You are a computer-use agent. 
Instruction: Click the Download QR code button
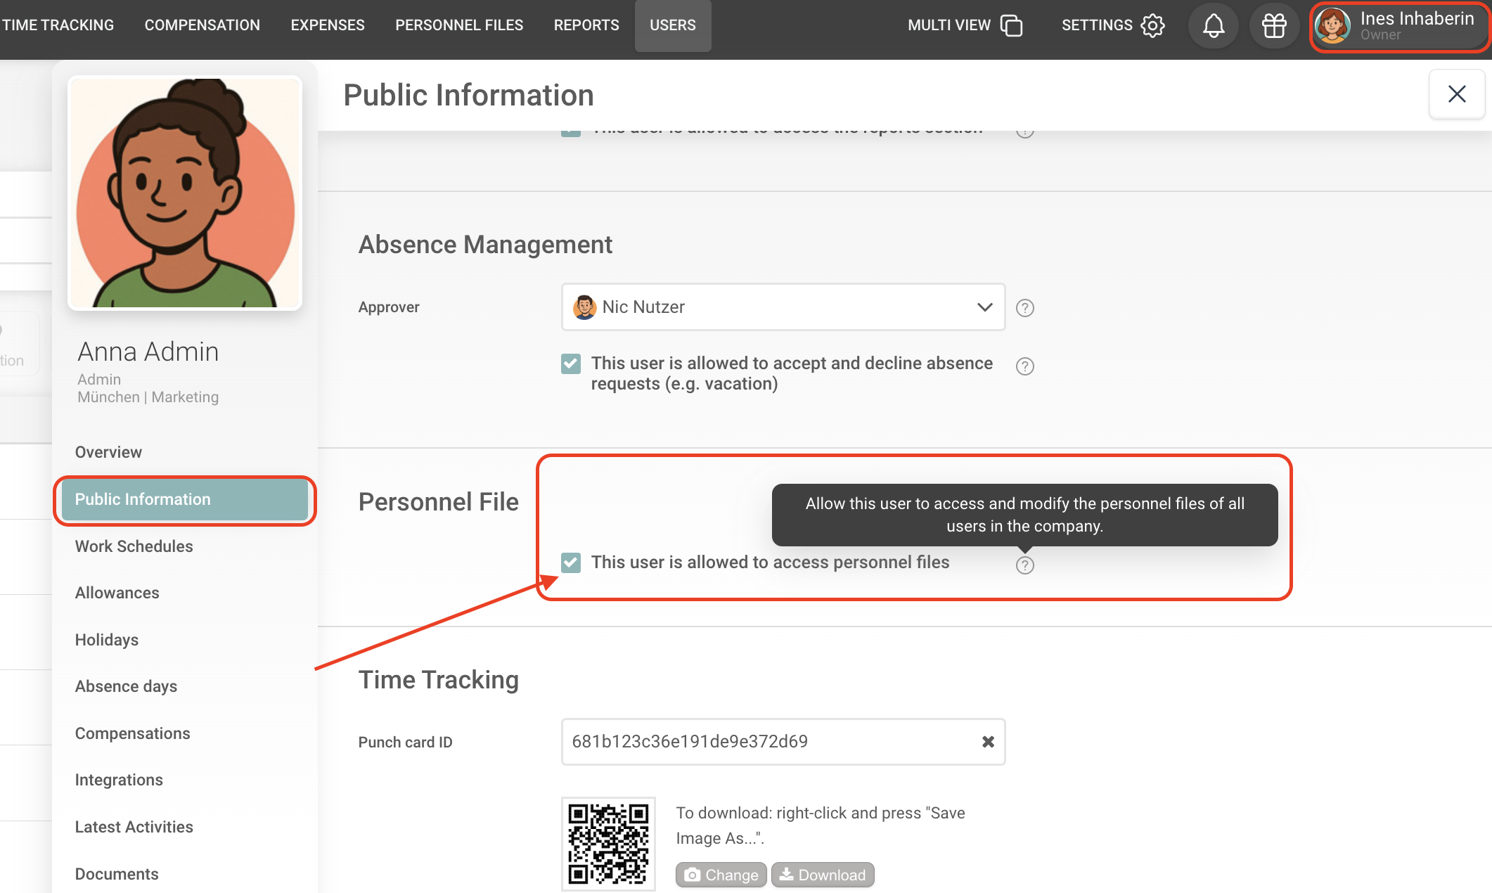823,875
